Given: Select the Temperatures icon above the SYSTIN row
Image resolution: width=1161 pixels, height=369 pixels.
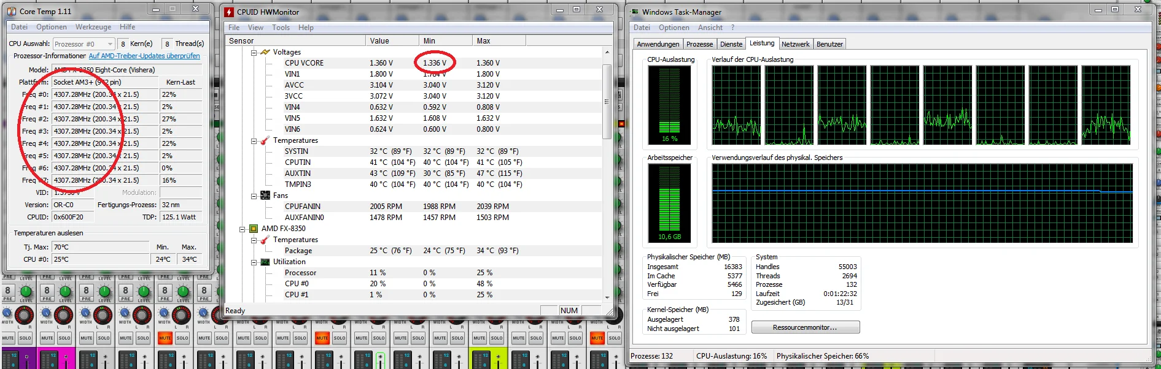Looking at the screenshot, I should 265,140.
